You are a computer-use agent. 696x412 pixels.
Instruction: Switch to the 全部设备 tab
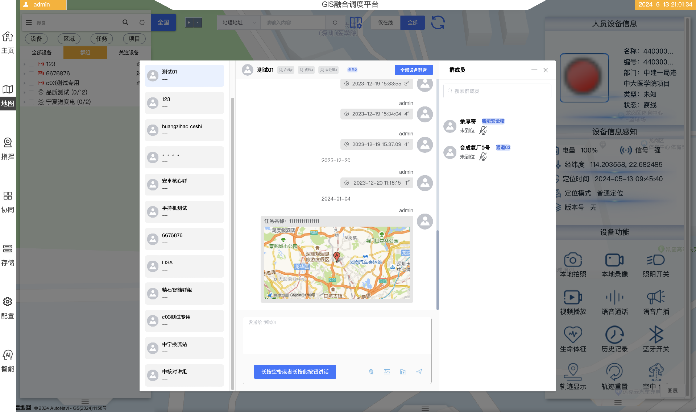42,52
